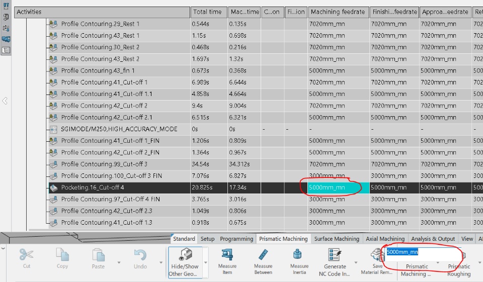Click the Undo arrow icon
The width and height of the screenshot is (483, 282).
pyautogui.click(x=140, y=255)
